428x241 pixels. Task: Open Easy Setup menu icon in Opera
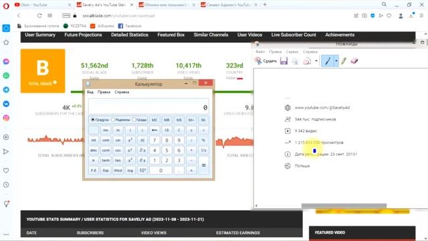422,15
